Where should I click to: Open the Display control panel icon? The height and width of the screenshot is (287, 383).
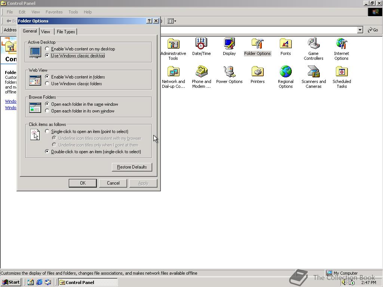(229, 43)
